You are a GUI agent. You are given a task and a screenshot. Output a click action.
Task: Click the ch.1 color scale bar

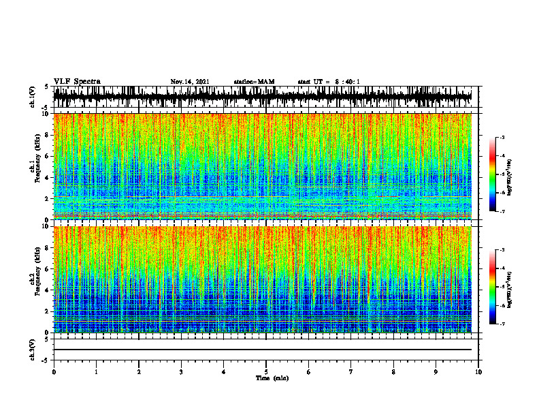click(492, 174)
